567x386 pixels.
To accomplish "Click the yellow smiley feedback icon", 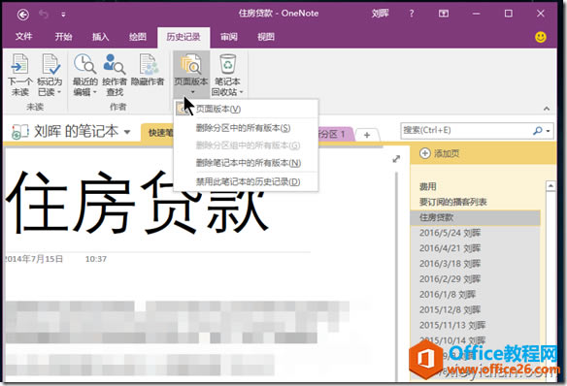I will [541, 37].
